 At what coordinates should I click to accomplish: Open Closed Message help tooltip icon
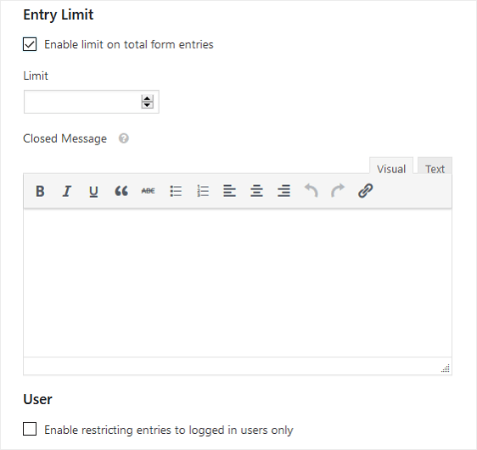point(124,138)
